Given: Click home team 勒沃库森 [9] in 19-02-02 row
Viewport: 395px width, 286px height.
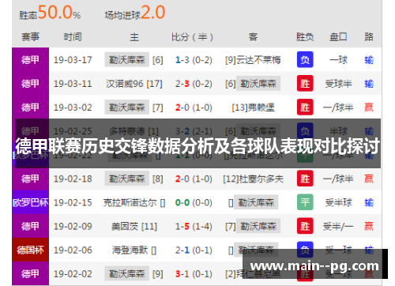Looking at the screenshot, I should pos(134,273).
